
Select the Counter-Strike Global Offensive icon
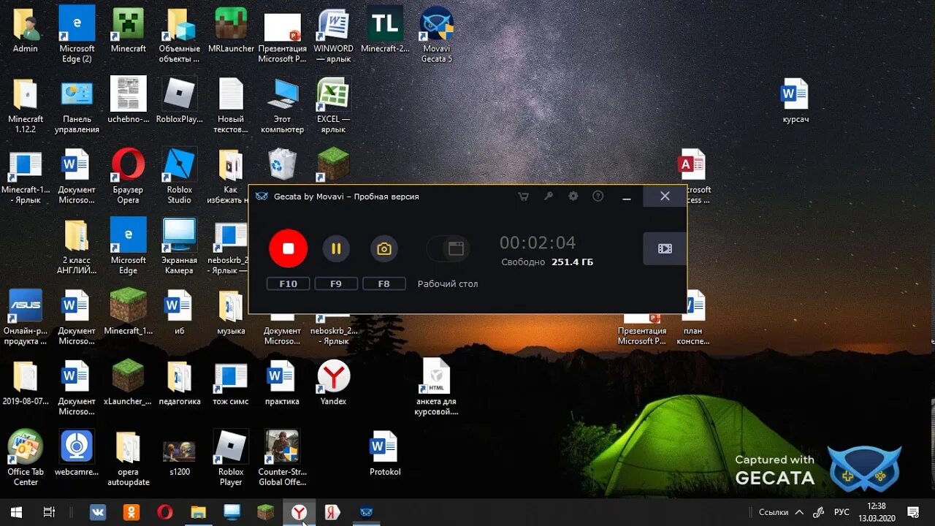(x=282, y=458)
